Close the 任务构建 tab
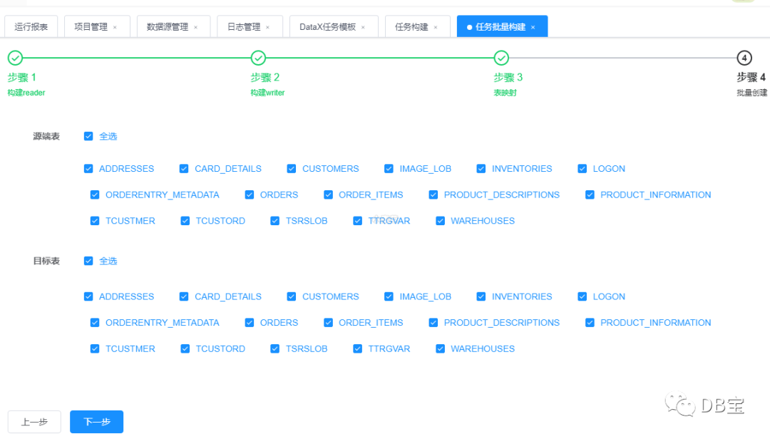 pyautogui.click(x=435, y=28)
